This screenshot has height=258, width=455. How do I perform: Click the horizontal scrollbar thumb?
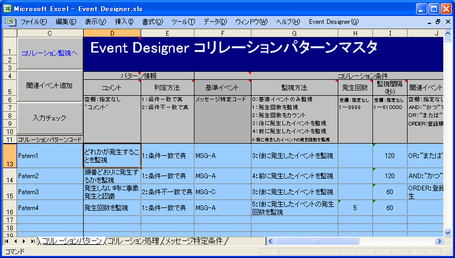point(317,241)
